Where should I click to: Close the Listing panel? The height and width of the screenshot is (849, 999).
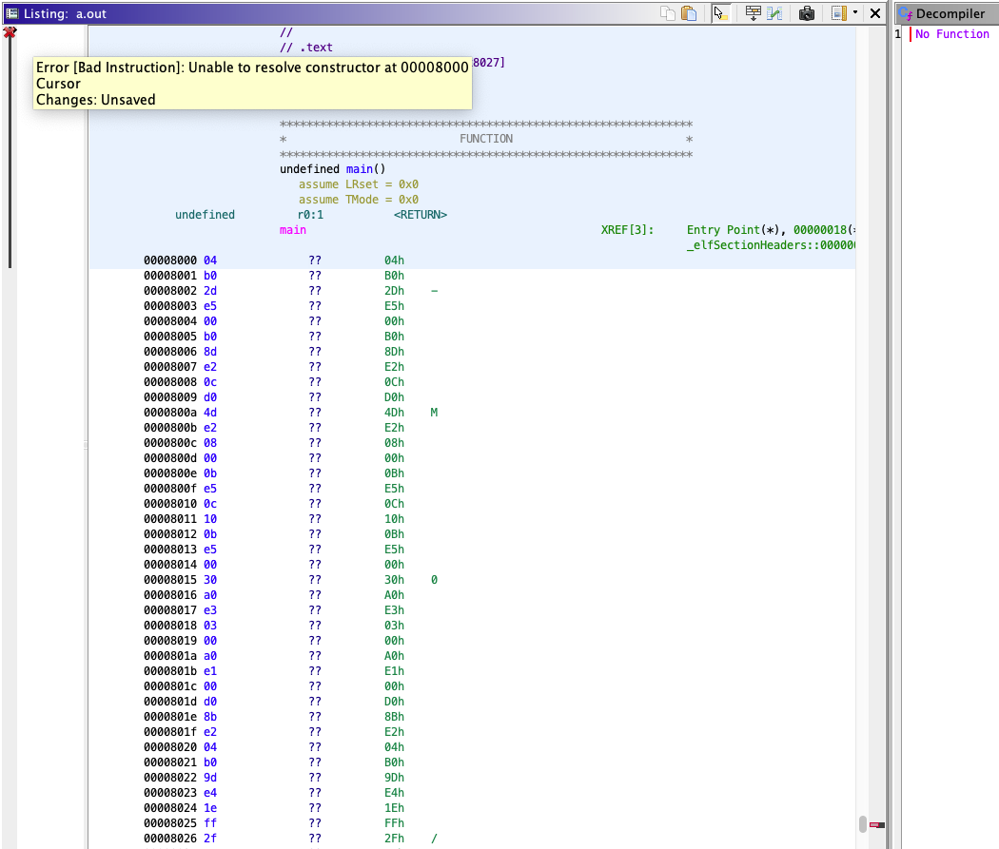pos(875,13)
